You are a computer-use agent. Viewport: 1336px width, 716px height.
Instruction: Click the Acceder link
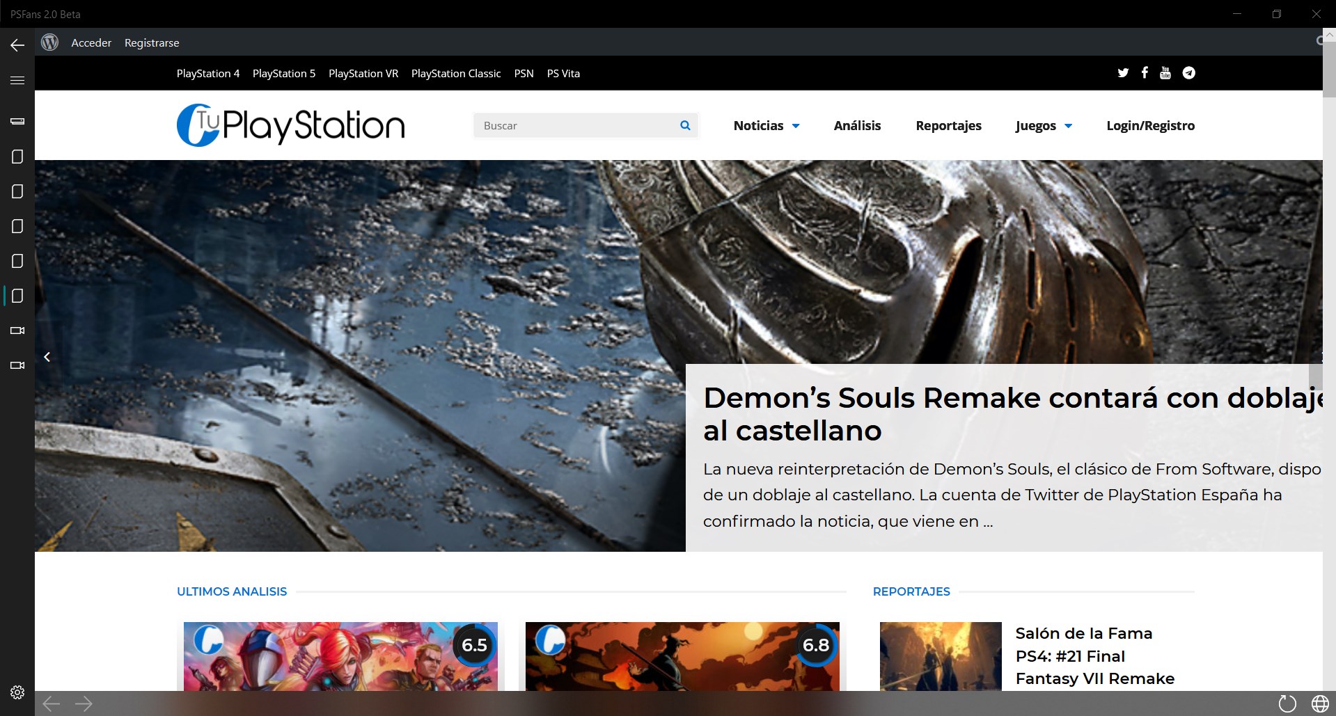click(x=91, y=42)
